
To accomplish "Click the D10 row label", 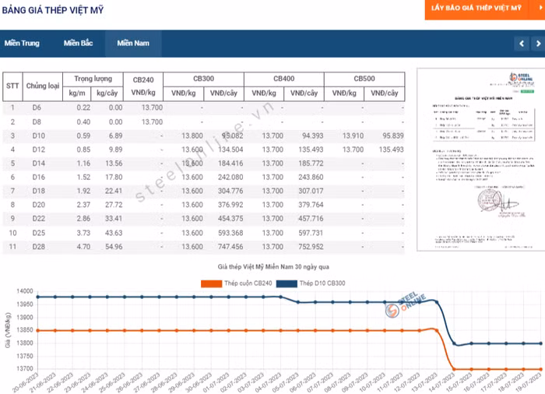I will tap(39, 136).
